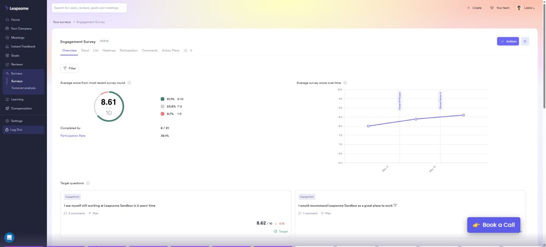Viewport: 546px width, 247px height.
Task: Open the Learning section
Action: tap(17, 99)
